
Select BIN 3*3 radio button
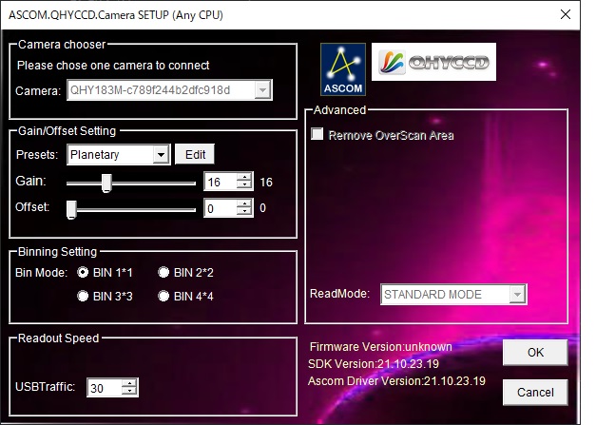(83, 296)
